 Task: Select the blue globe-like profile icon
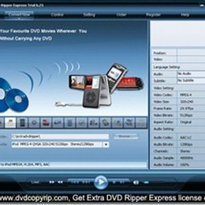129,123
